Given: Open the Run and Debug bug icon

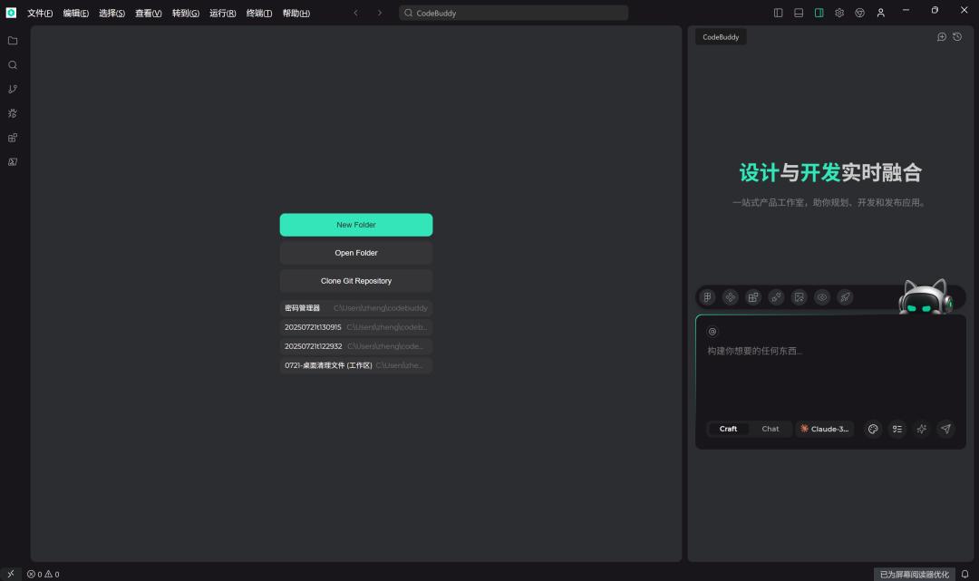Looking at the screenshot, I should (x=13, y=113).
